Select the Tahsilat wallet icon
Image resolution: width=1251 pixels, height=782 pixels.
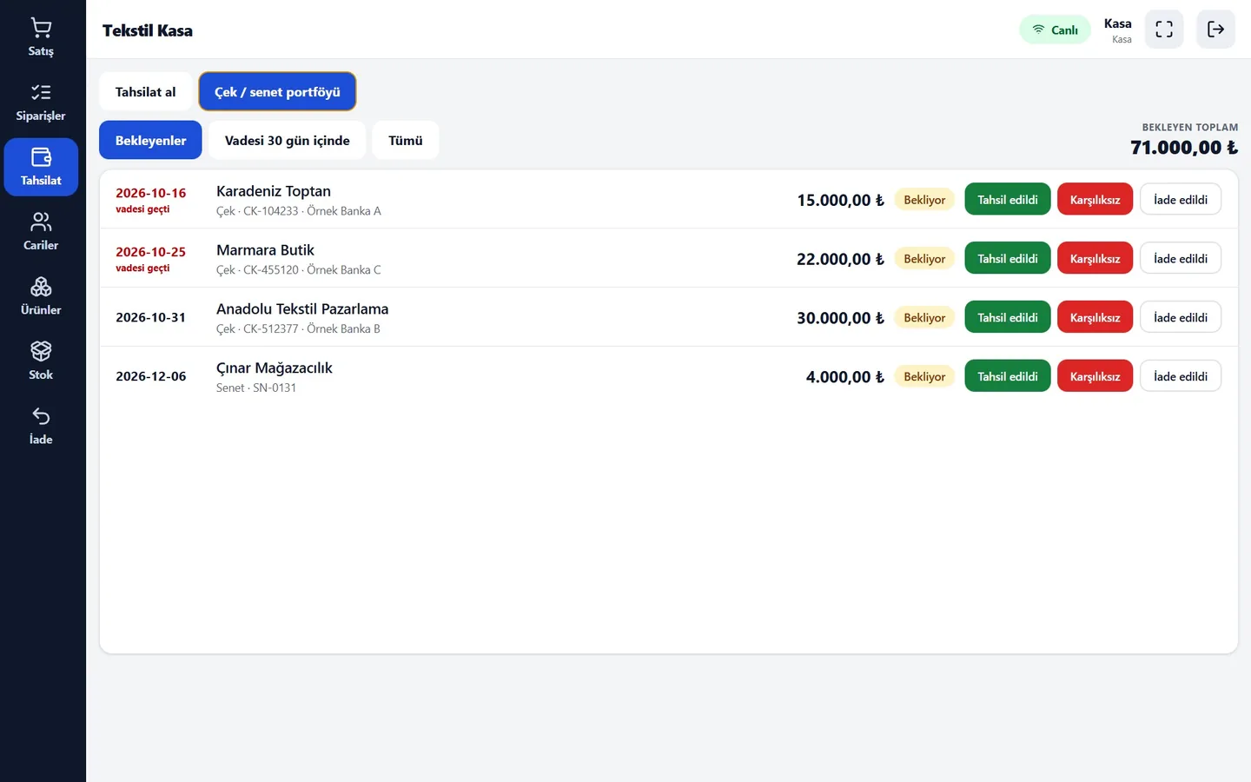(41, 157)
